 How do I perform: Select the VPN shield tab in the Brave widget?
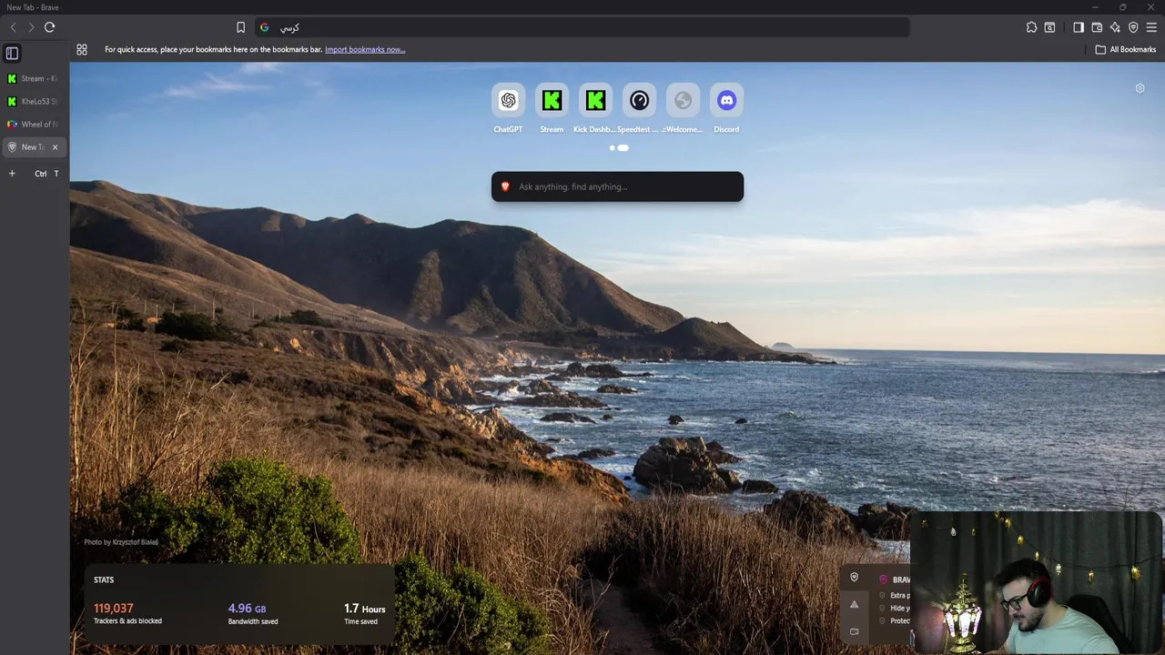(854, 577)
